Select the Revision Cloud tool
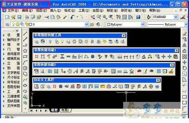This screenshot has height=123, width=189. [x=25, y=74]
